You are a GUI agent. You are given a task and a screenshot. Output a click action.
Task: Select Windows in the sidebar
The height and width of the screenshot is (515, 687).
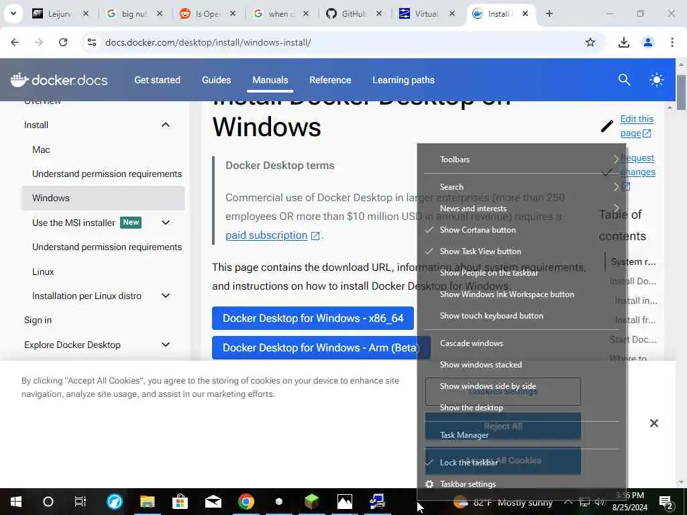pyautogui.click(x=103, y=198)
